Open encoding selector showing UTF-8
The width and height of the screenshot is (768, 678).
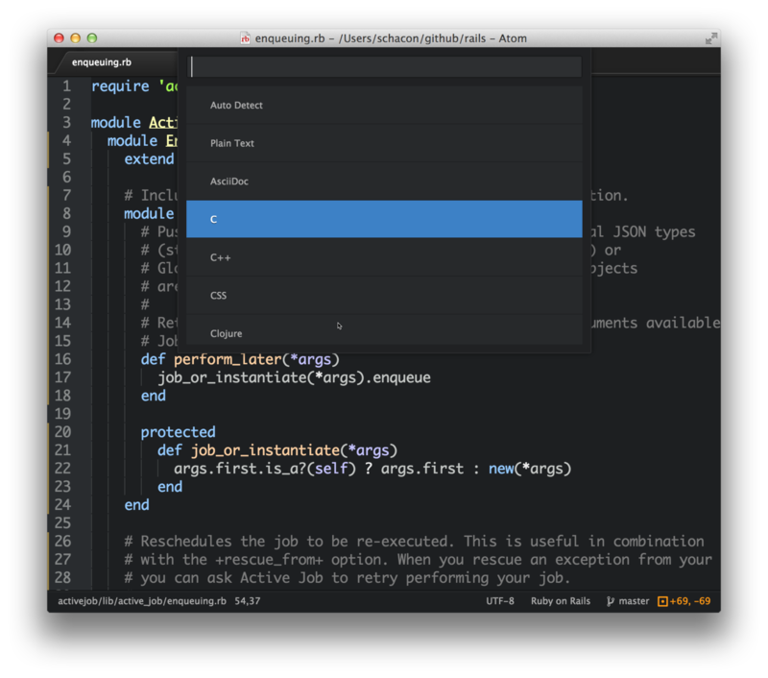click(500, 602)
